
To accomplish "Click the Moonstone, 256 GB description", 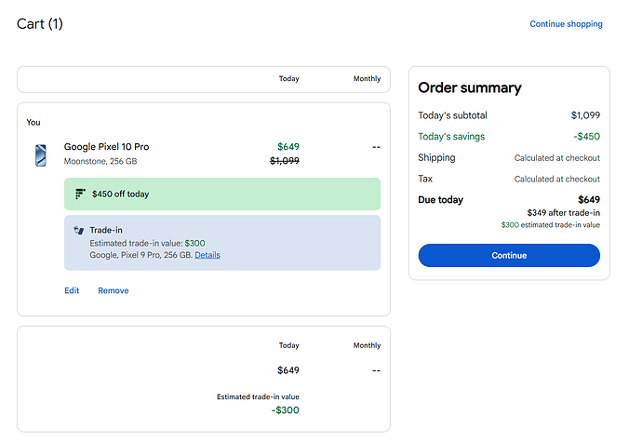I will [x=100, y=161].
